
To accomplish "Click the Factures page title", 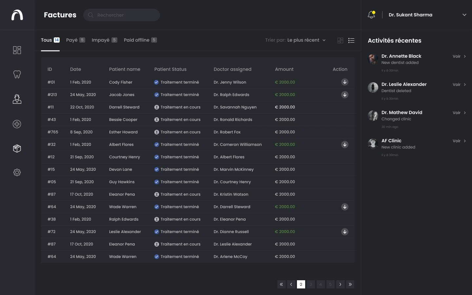I will click(x=60, y=15).
